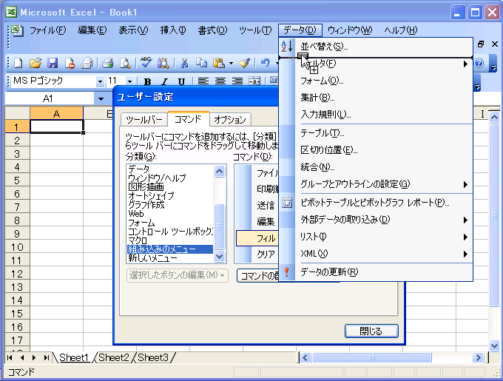Screen dimensions: 503x381
Task: Open the 選択したボタンの編集 dropdown
Action: (x=178, y=275)
